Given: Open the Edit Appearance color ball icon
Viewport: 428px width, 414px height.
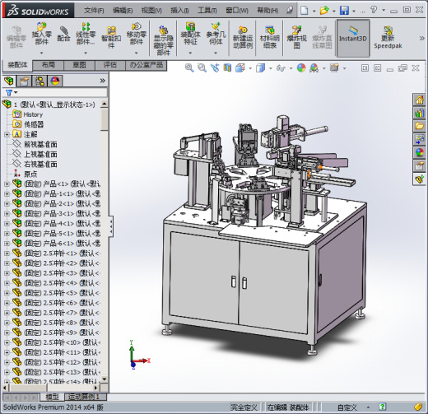Looking at the screenshot, I should [x=301, y=67].
